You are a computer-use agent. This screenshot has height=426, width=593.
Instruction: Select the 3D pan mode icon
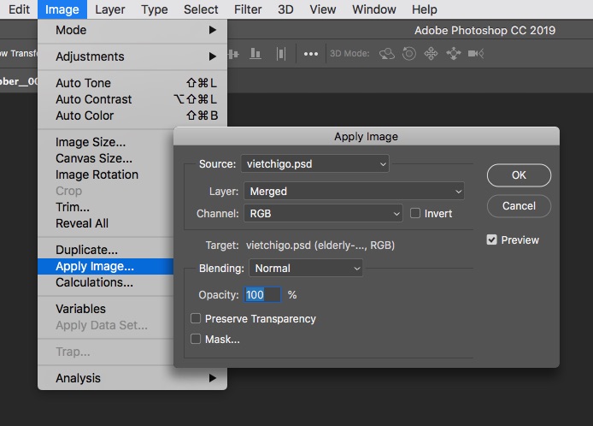[431, 53]
